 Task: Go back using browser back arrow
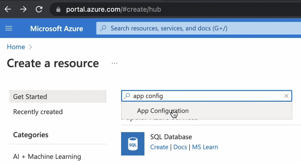[x=8, y=9]
